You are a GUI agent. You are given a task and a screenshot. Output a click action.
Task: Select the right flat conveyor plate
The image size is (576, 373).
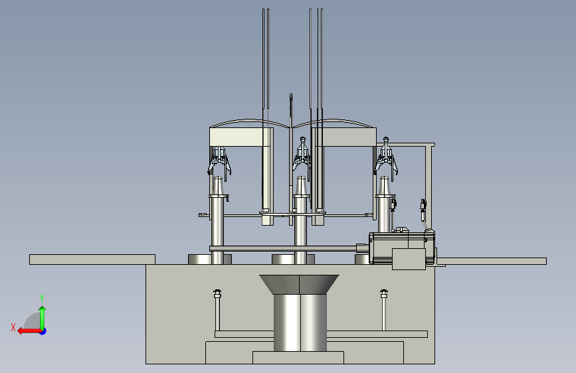(492, 261)
